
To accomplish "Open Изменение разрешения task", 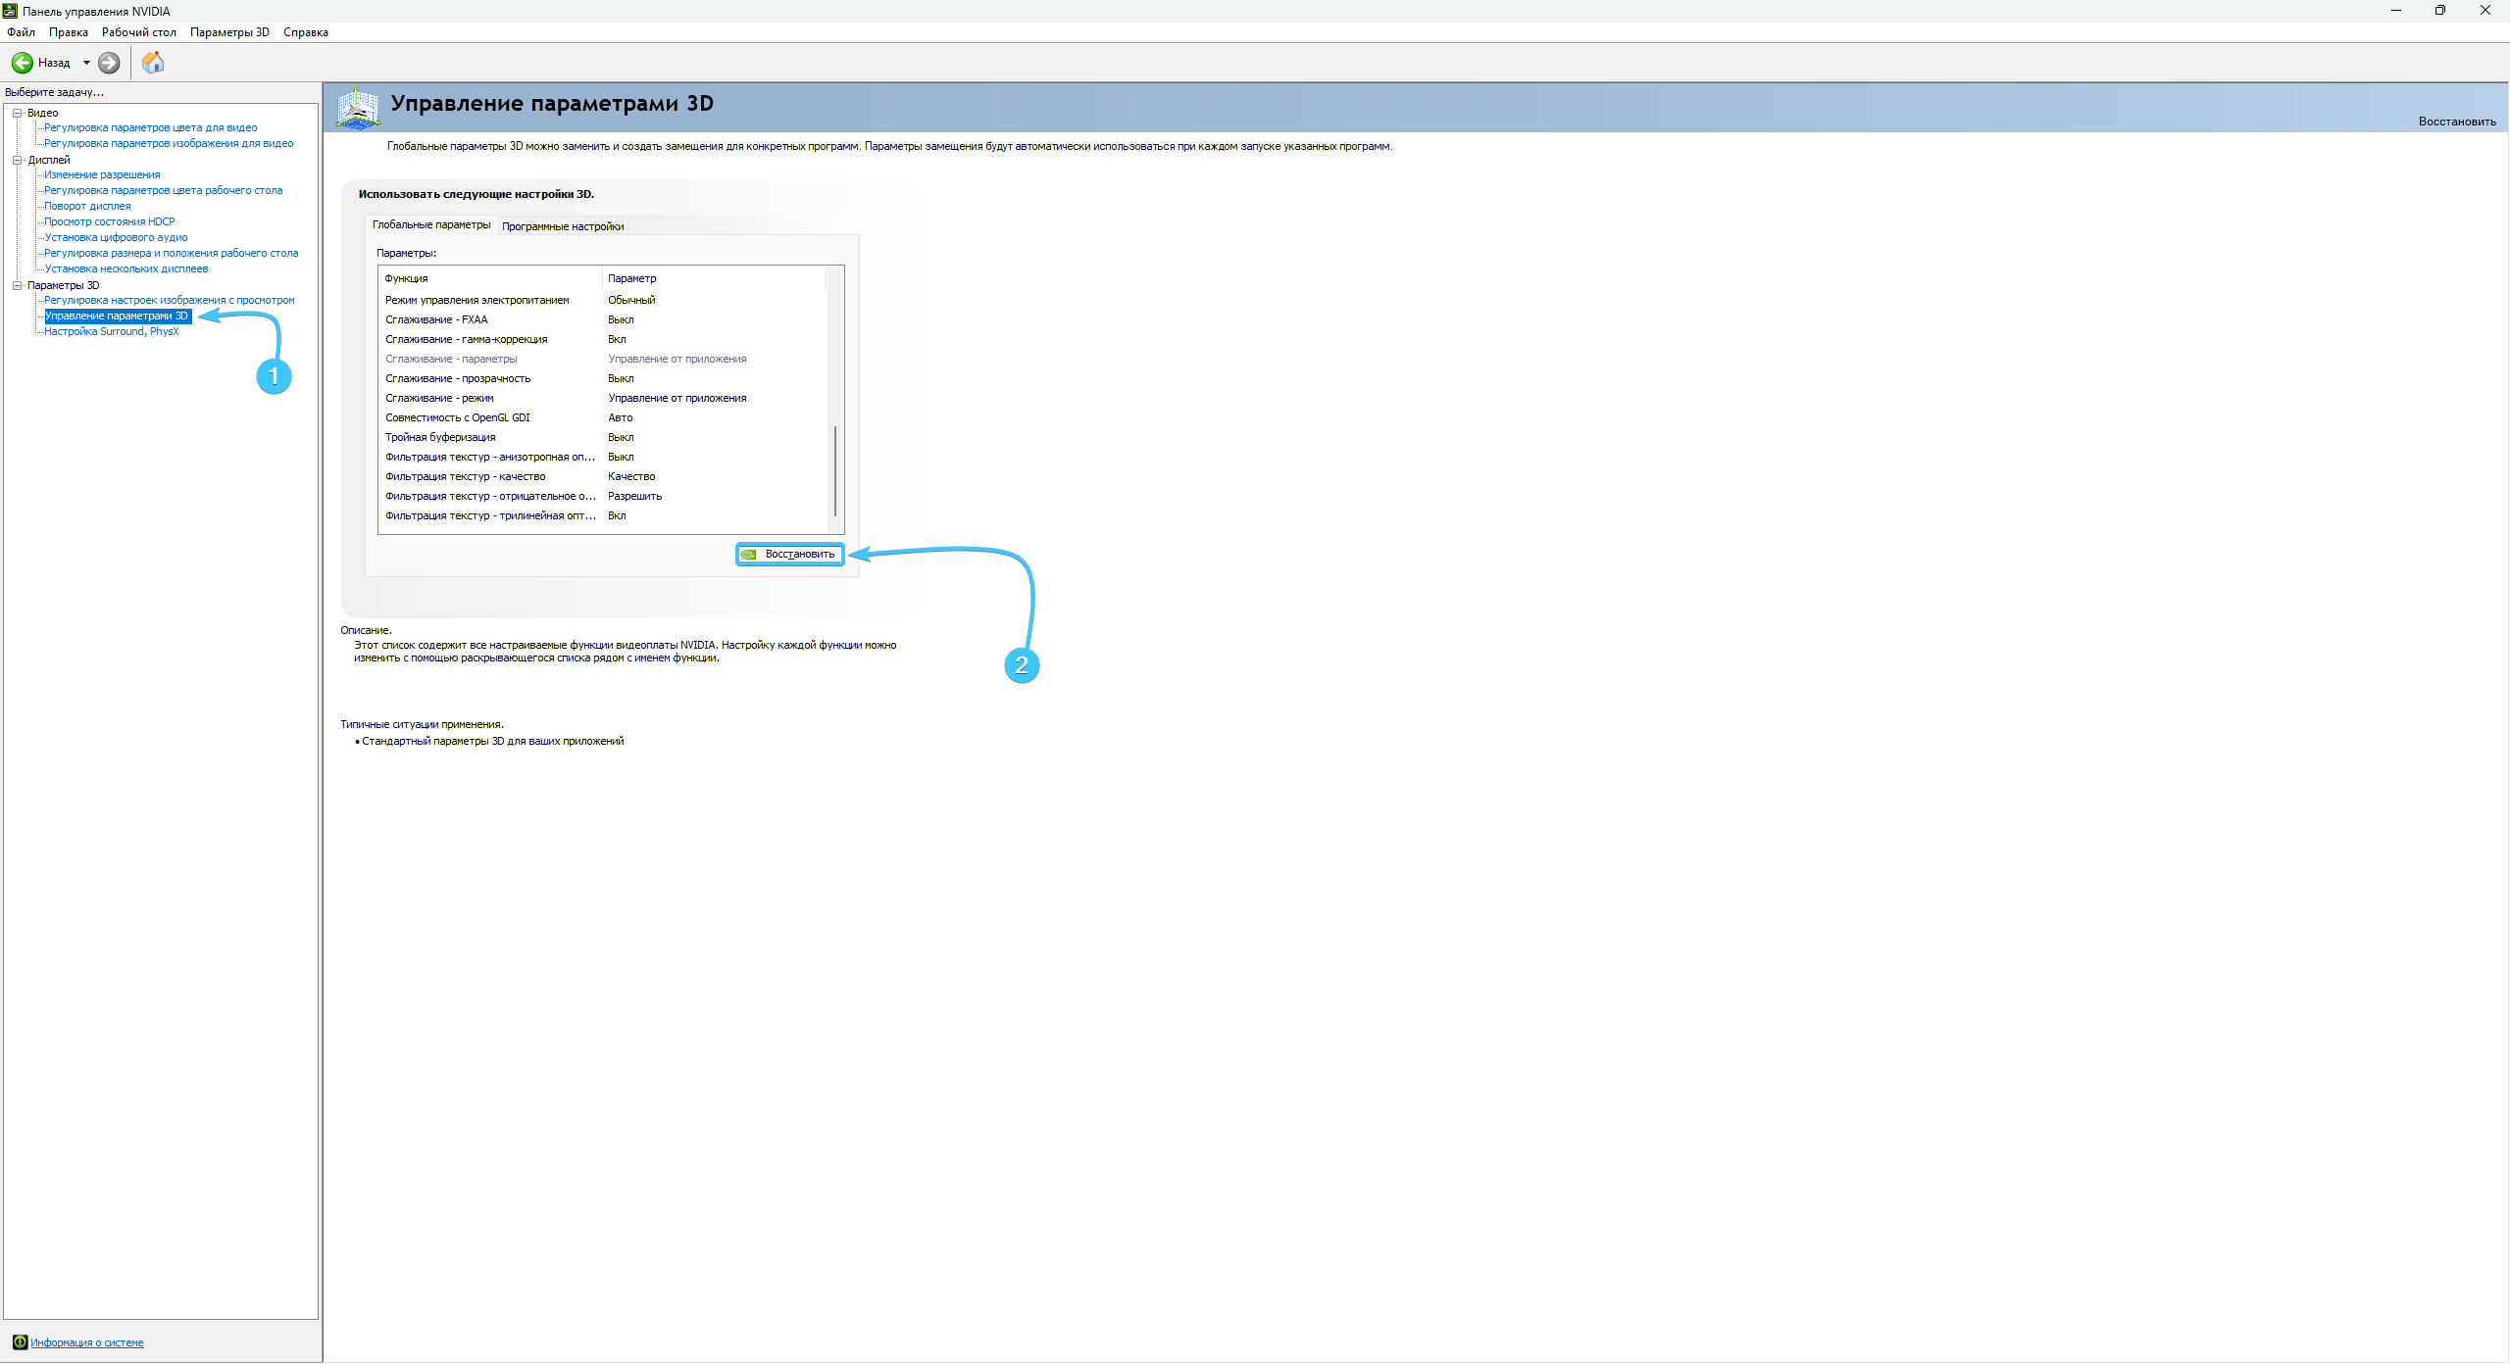I will pyautogui.click(x=102, y=174).
